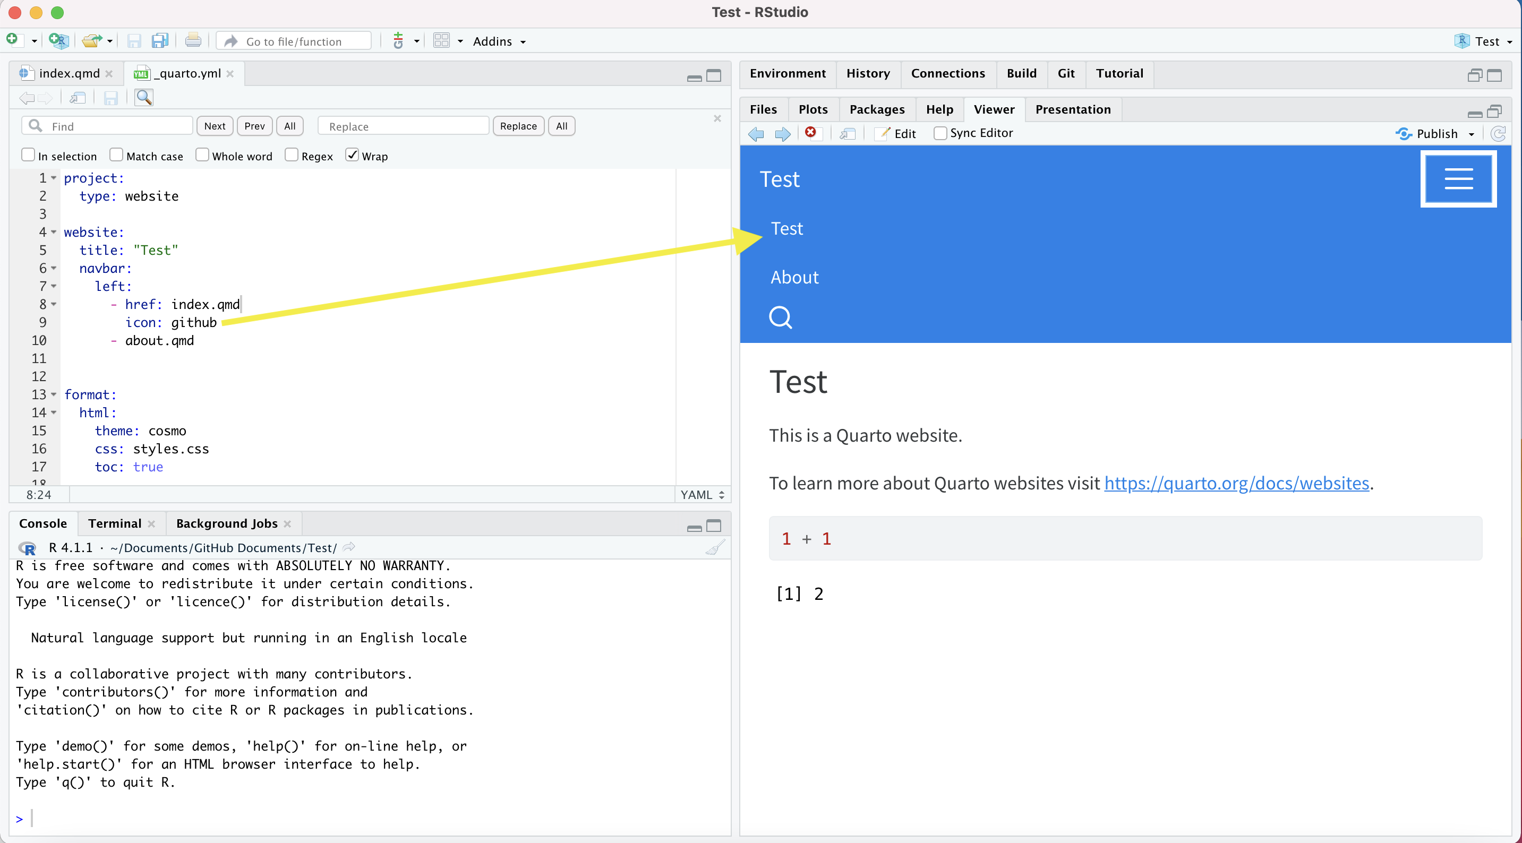The height and width of the screenshot is (843, 1522).
Task: Open the New File dropdown arrow
Action: click(x=35, y=41)
